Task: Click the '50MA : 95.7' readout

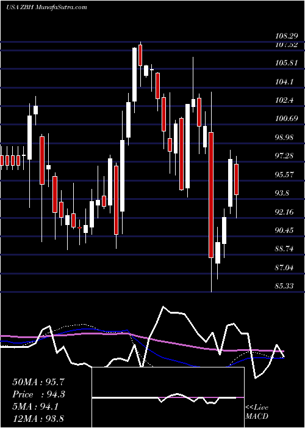Action: 38,382
